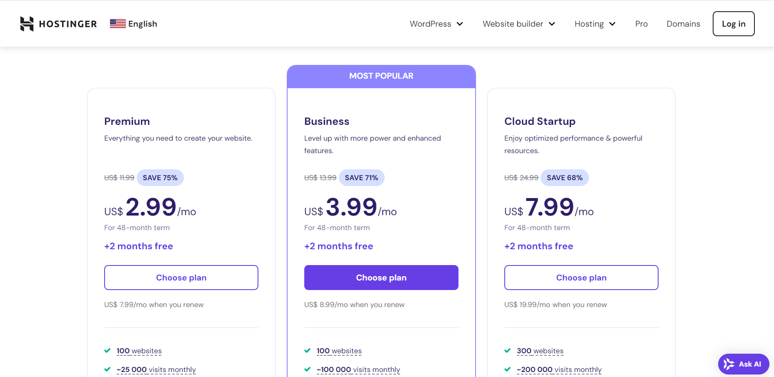Open the Domains menu item
Screen dimensions: 774x377
(683, 24)
